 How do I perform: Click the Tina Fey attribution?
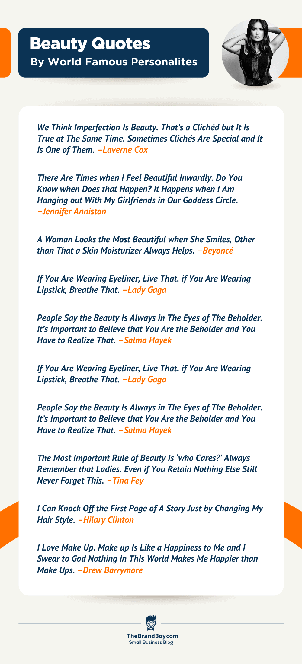pos(125,480)
